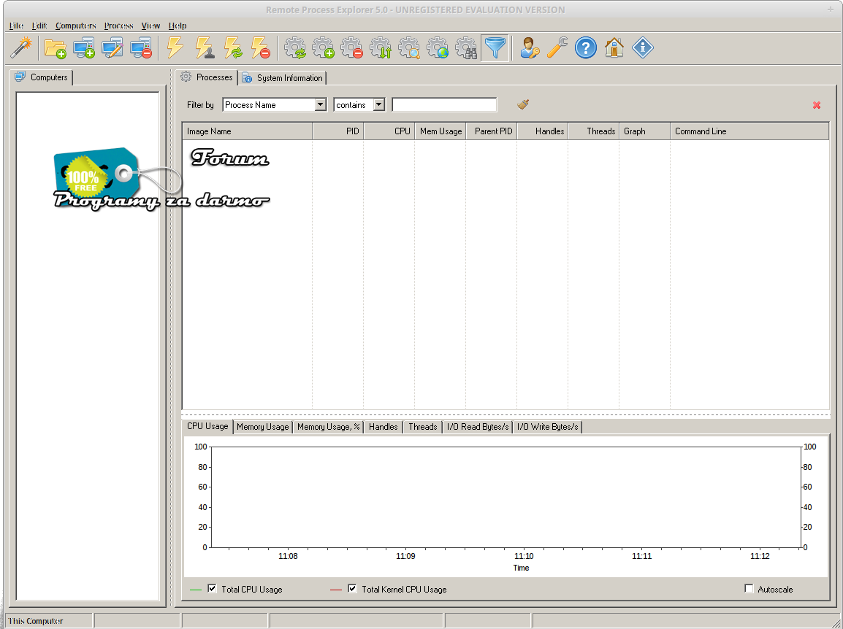This screenshot has height=629, width=843.
Task: Click the gear icon with globe
Action: click(438, 48)
